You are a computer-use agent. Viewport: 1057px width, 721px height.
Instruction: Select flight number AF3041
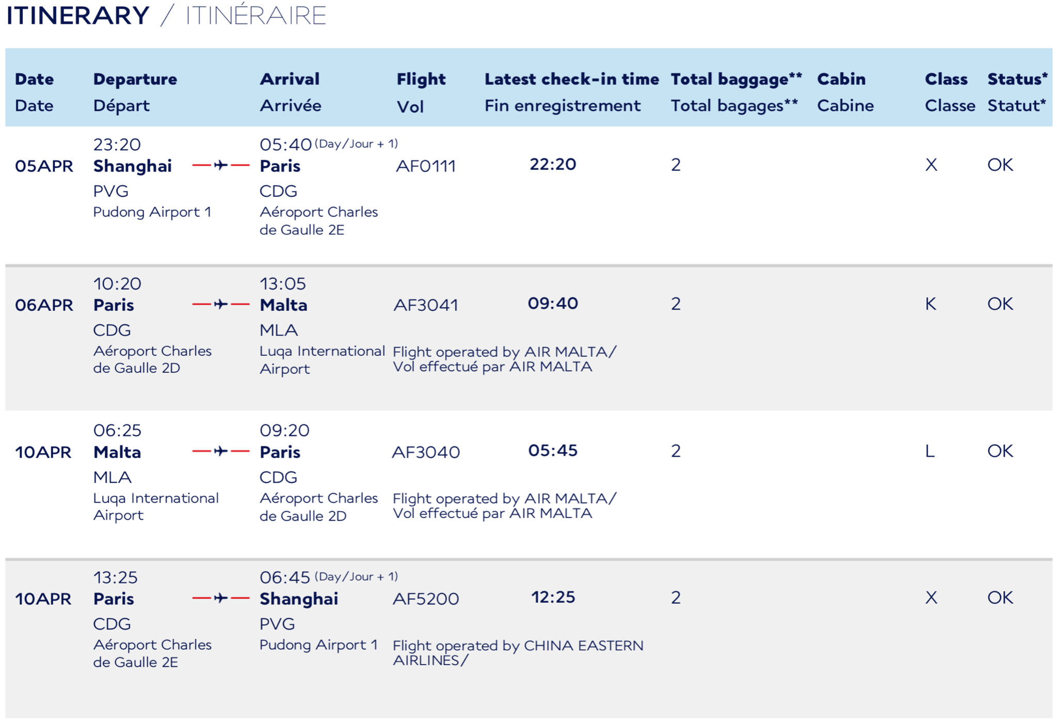(x=426, y=305)
